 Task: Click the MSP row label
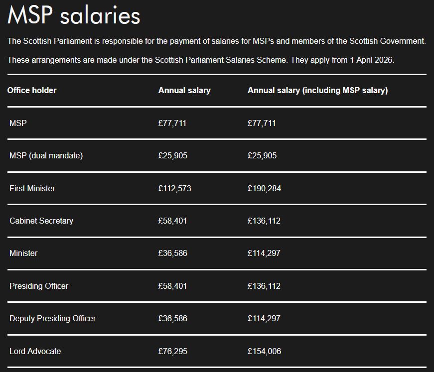click(x=18, y=123)
